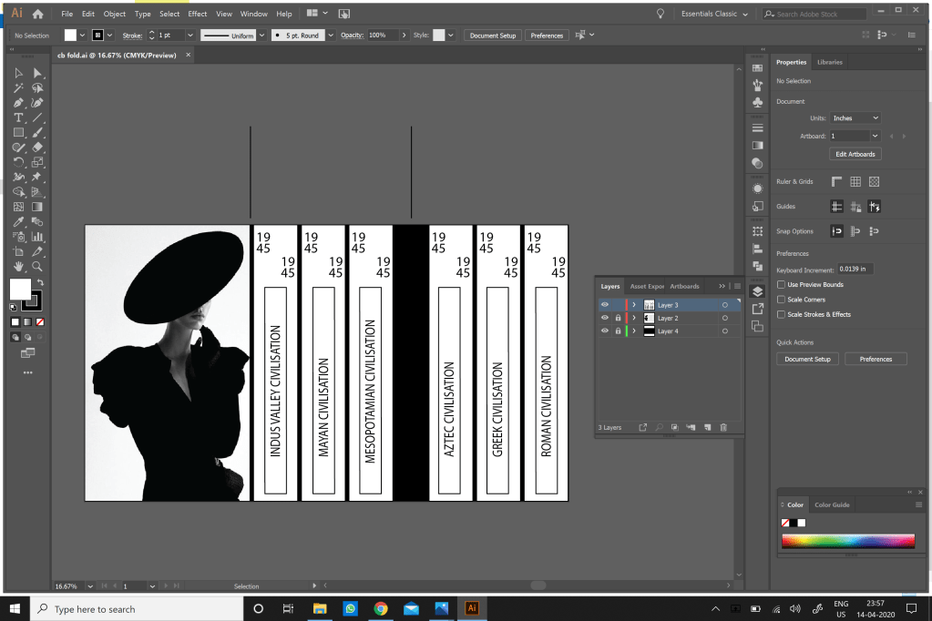
Task: Expand Layer 3 contents
Action: click(x=633, y=305)
